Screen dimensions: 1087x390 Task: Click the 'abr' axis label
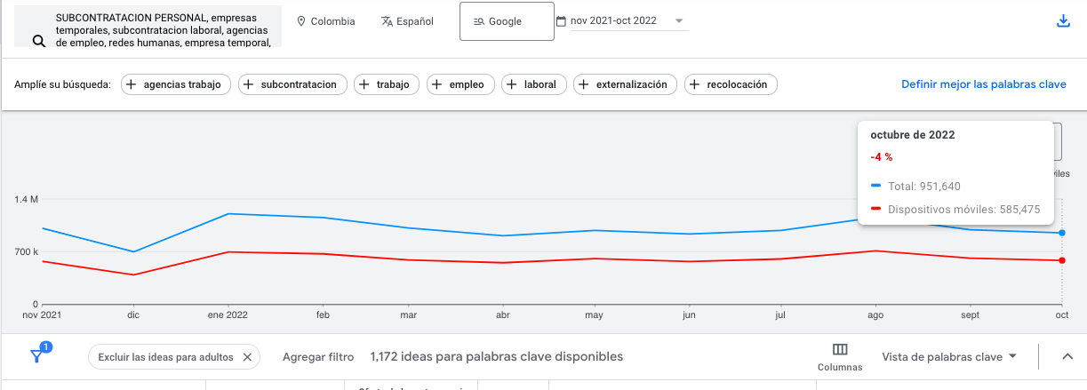502,314
